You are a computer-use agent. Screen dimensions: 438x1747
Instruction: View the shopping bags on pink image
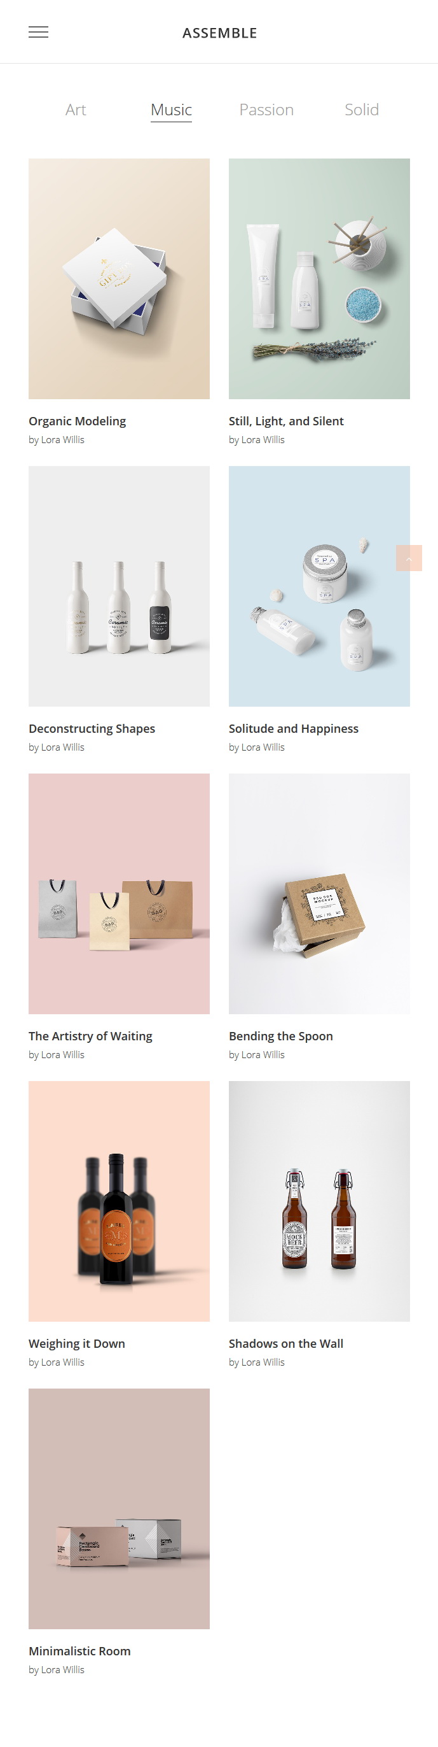(x=119, y=894)
